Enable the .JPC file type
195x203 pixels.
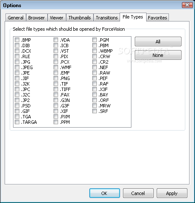[x=17, y=89]
